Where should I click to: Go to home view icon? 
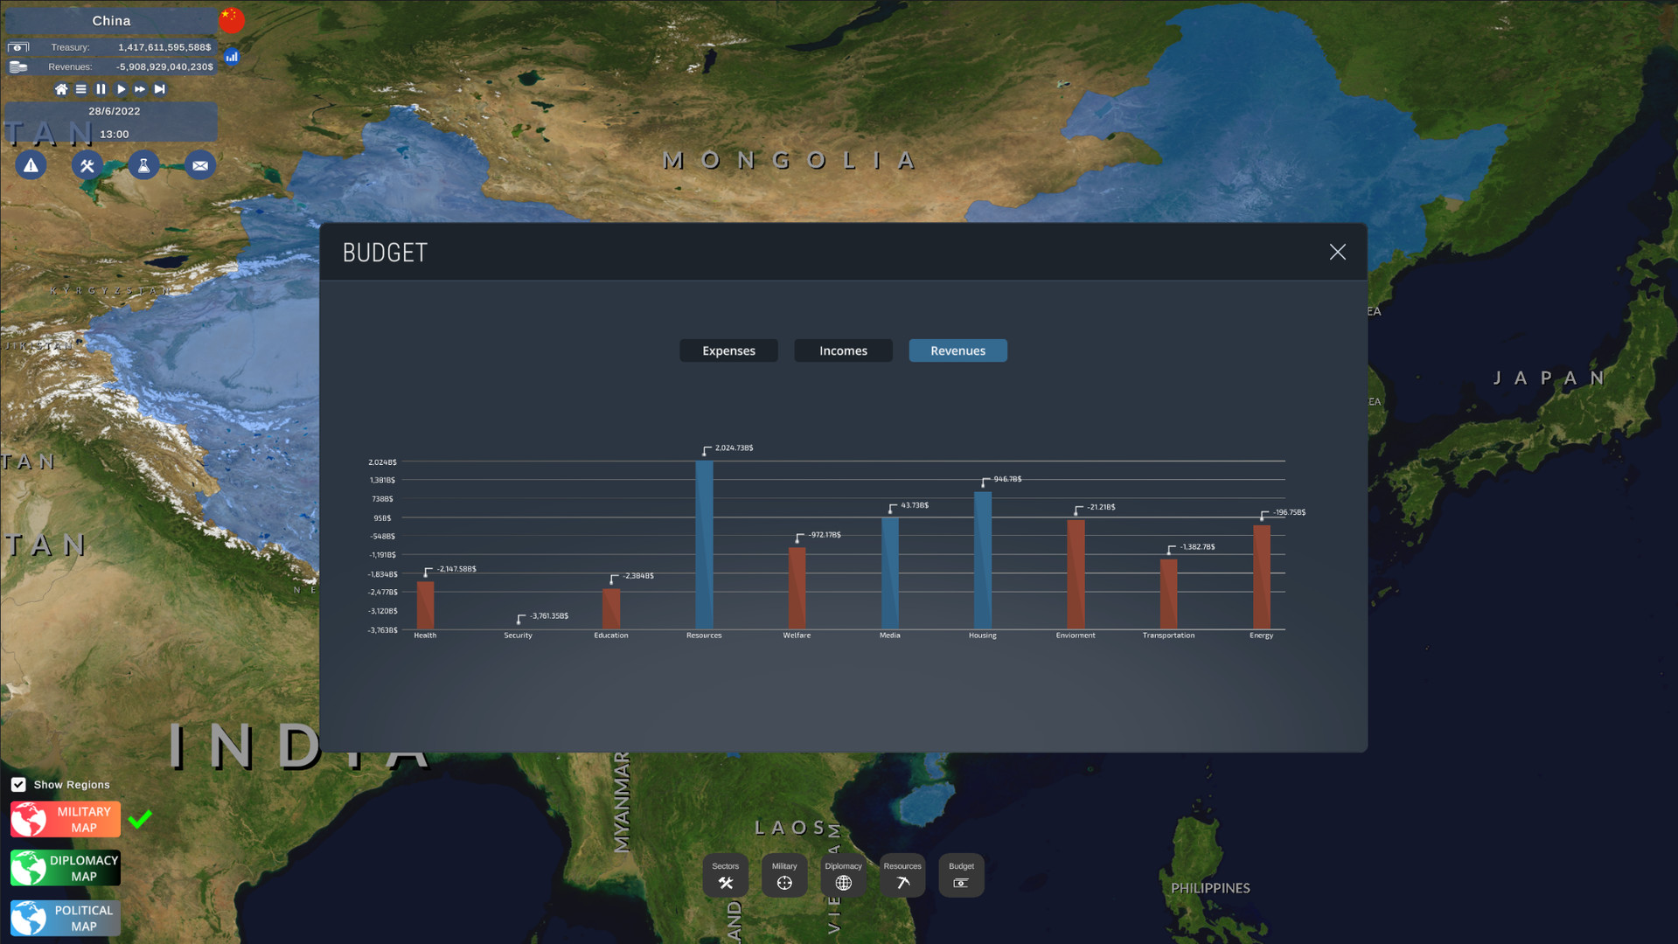pos(61,89)
